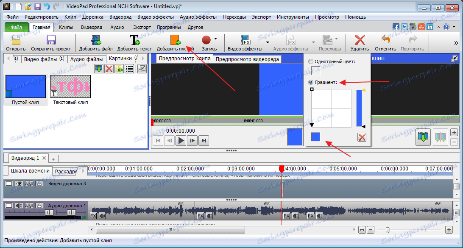Click the Add File toolbar icon

point(95,40)
